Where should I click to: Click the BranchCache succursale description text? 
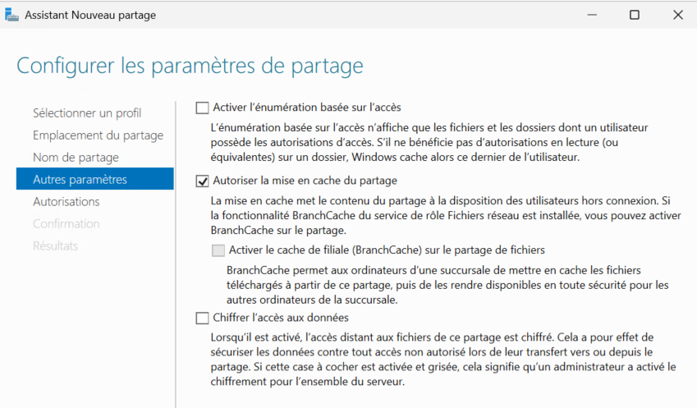[x=447, y=285]
